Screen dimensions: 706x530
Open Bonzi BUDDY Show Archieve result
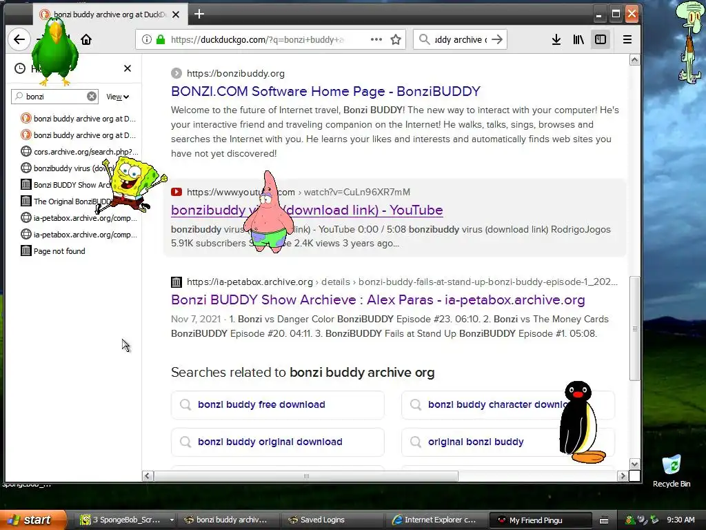[378, 300]
